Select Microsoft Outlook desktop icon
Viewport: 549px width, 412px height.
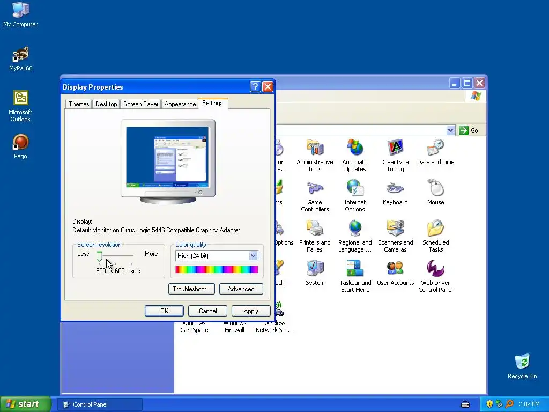point(20,106)
